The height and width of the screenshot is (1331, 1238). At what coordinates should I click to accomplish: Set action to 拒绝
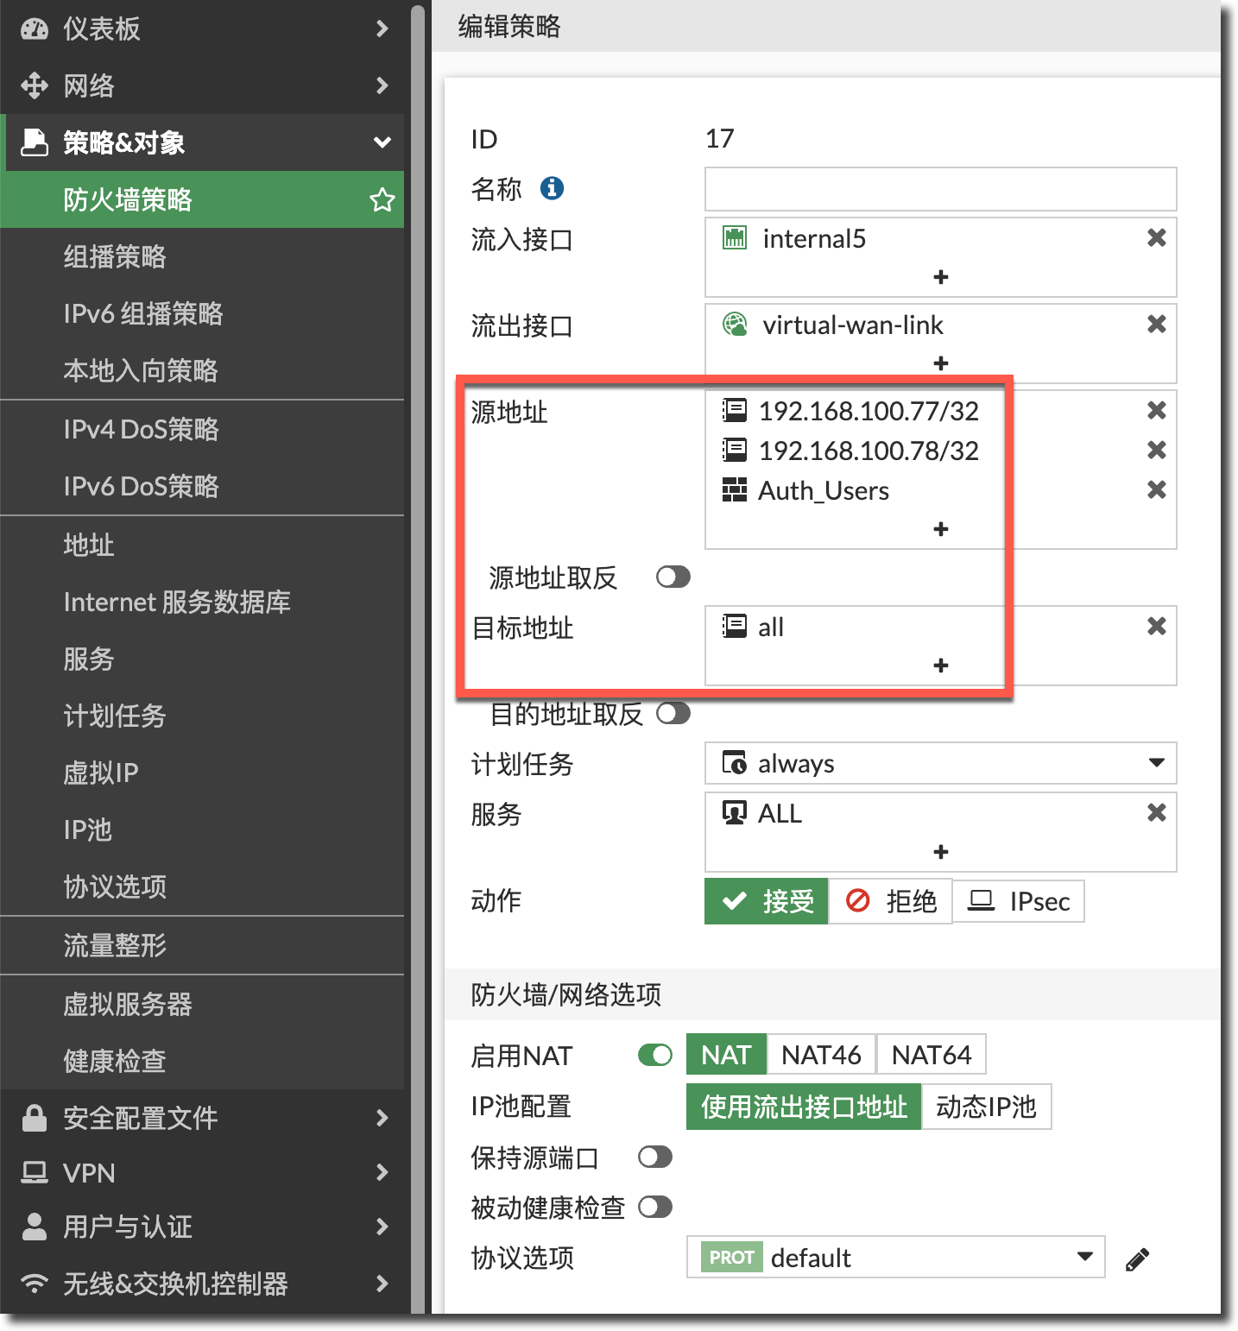click(x=891, y=901)
